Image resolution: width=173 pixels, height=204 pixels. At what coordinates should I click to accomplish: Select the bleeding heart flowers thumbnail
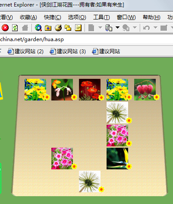[145, 90]
